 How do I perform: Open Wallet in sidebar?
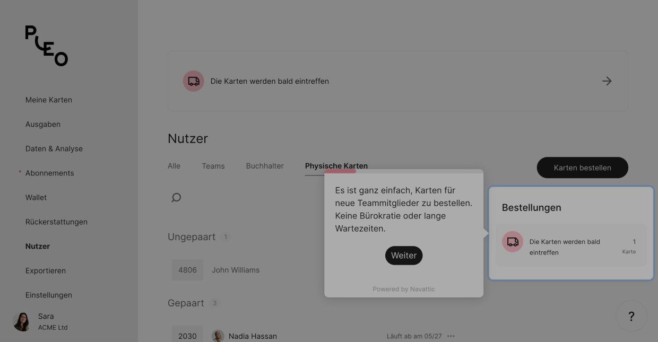pos(36,197)
